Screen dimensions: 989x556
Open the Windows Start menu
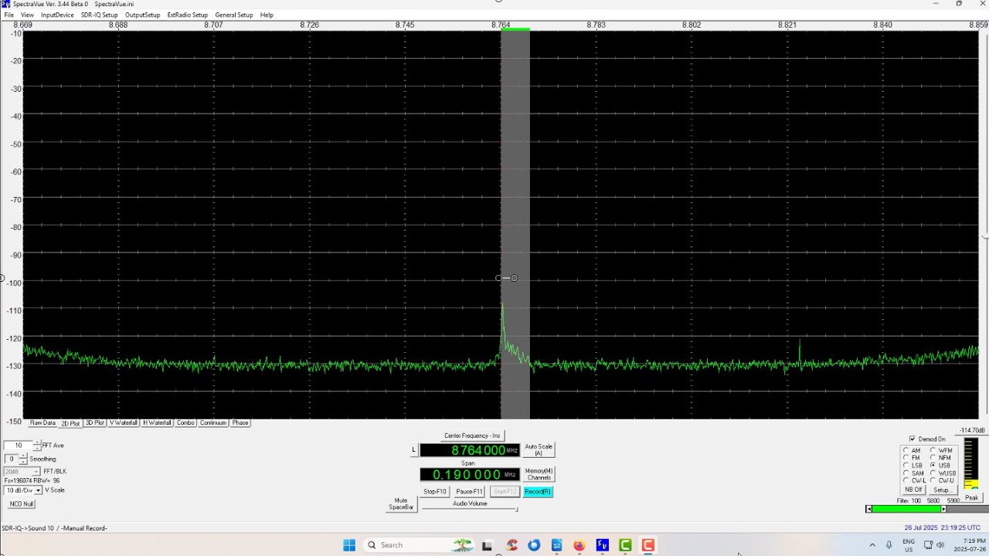pos(349,545)
